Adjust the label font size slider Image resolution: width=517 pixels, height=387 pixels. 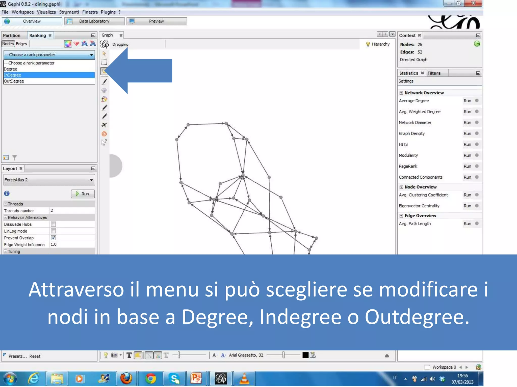coord(283,355)
